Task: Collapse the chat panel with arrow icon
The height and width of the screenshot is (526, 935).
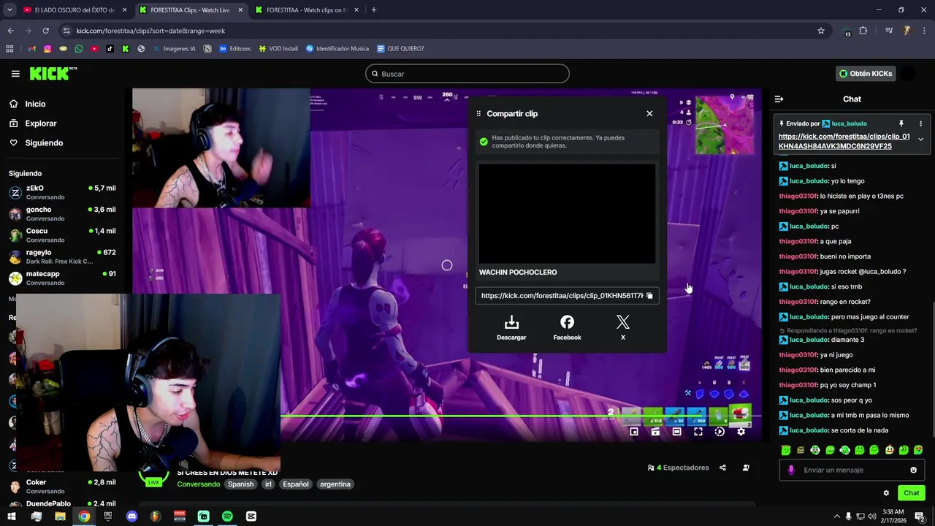Action: pyautogui.click(x=779, y=99)
